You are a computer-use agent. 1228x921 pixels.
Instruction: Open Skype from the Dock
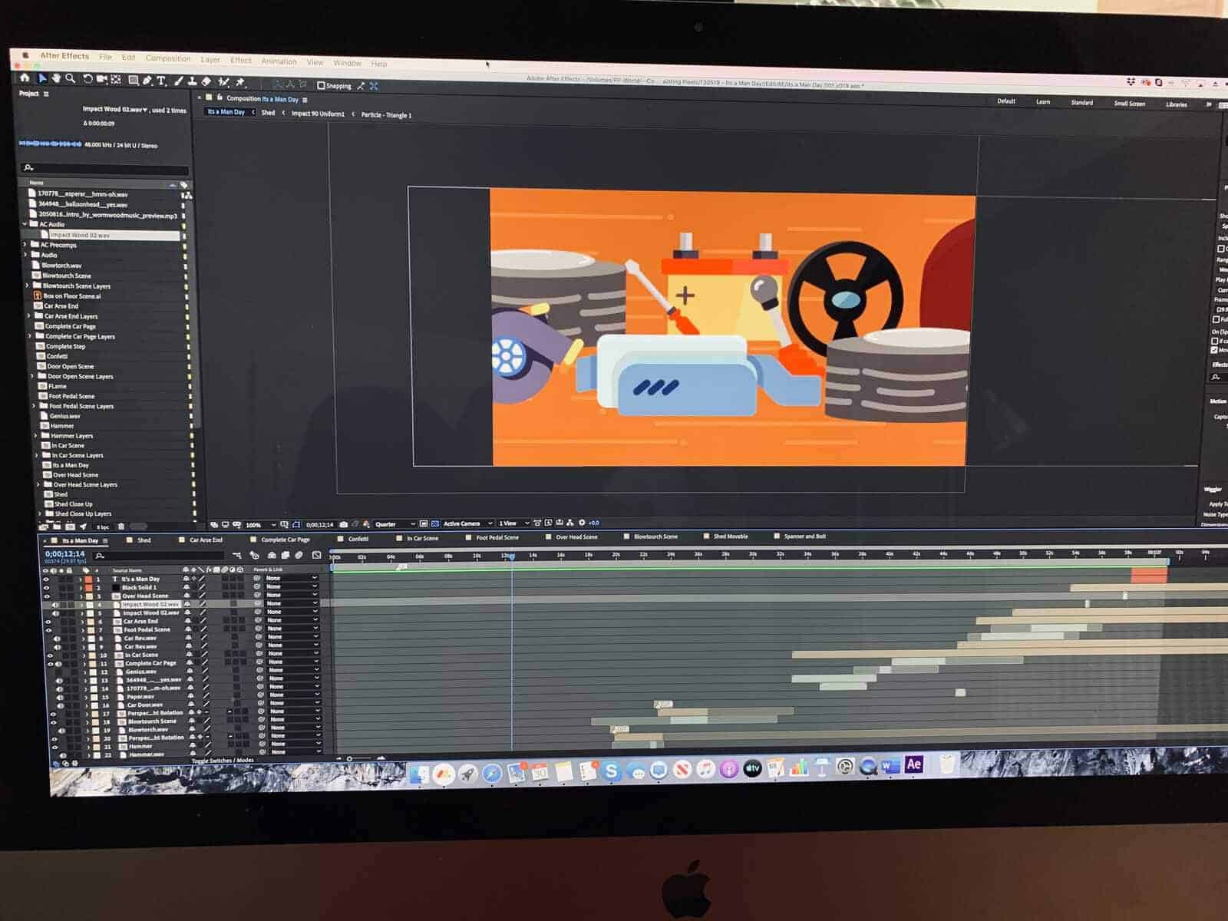(611, 771)
